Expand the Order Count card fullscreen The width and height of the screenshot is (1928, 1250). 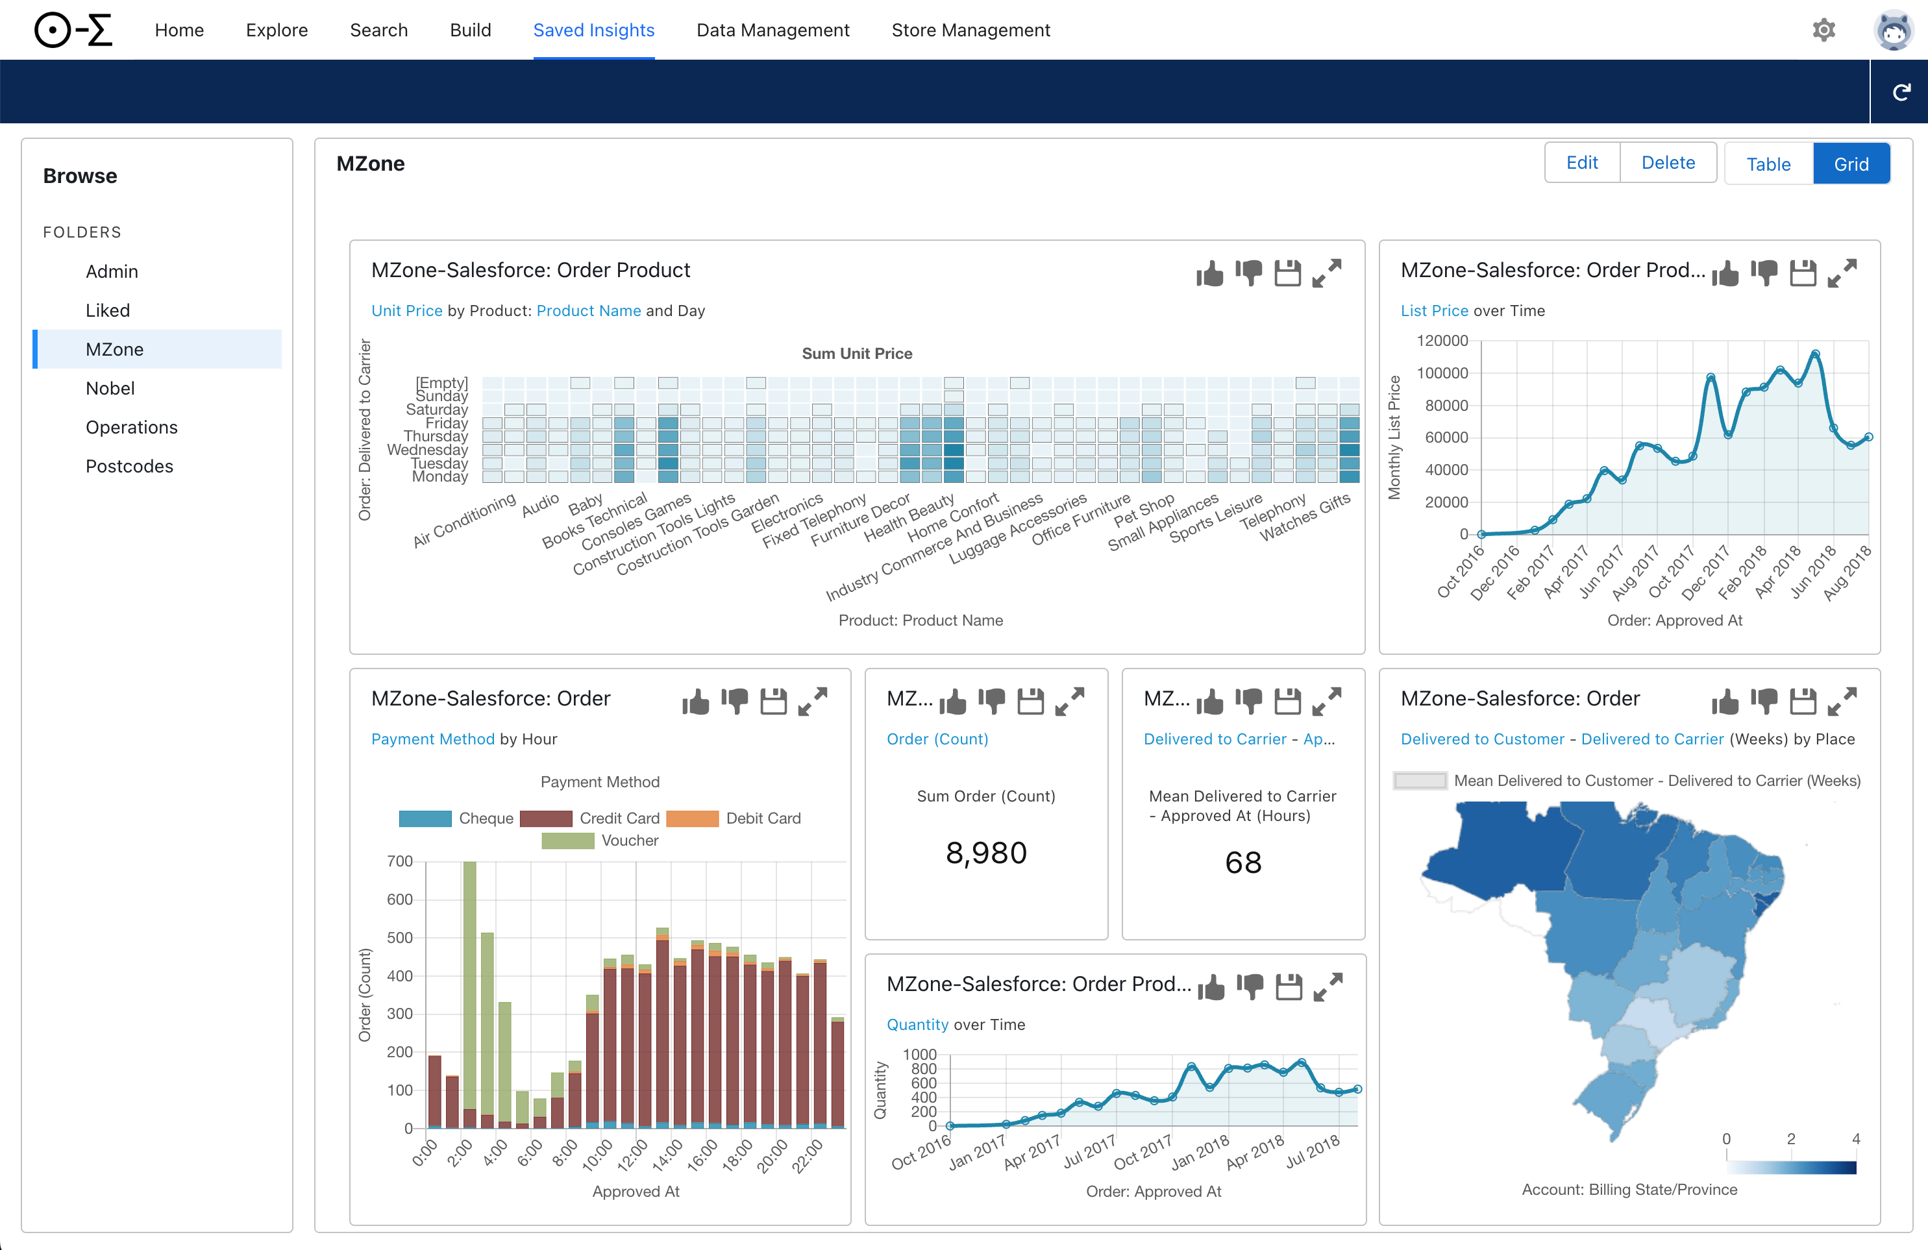coord(1069,702)
